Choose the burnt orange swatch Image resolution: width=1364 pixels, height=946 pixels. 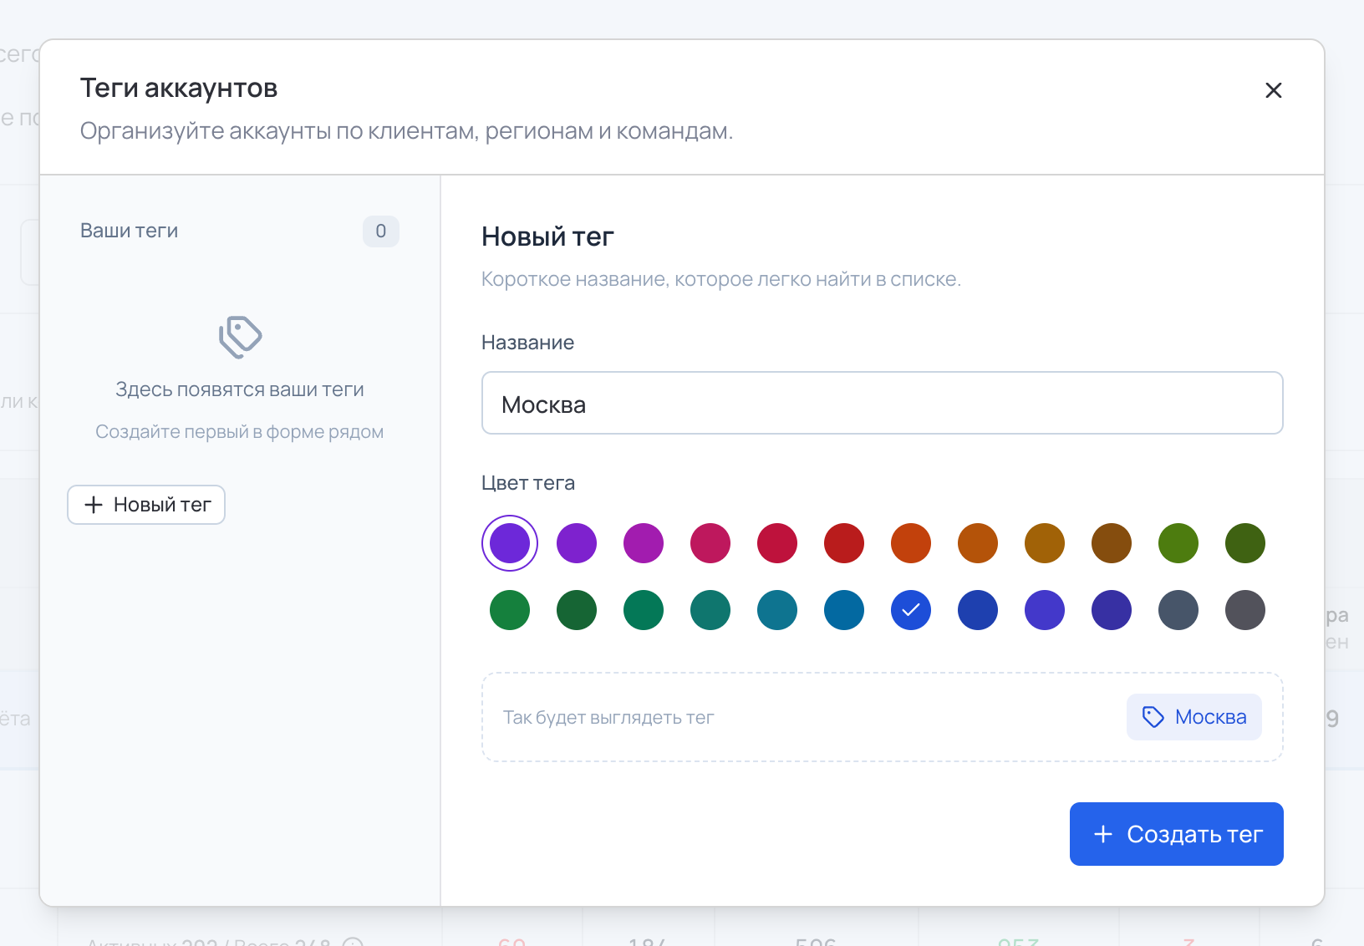978,543
